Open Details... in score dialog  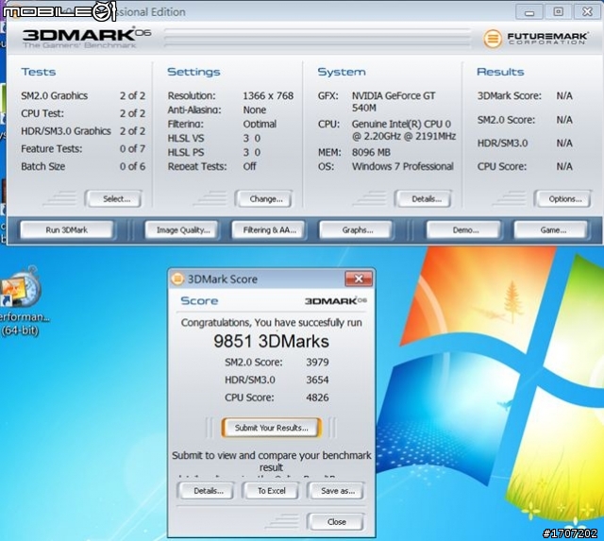[x=206, y=491]
